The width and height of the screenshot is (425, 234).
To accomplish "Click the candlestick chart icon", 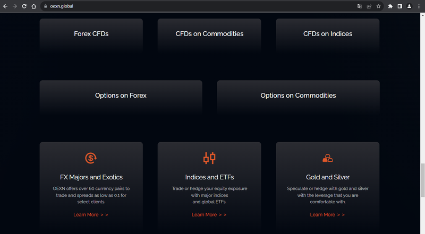I will point(209,158).
